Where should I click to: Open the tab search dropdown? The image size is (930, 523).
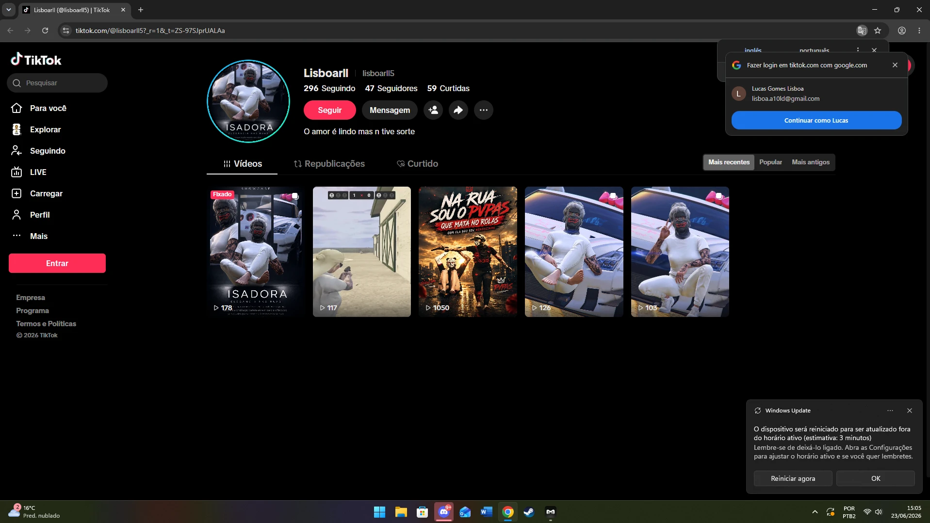click(9, 10)
